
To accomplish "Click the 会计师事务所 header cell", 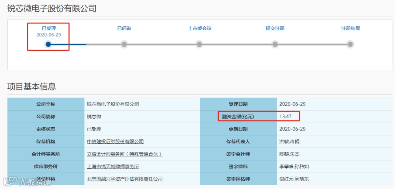I will [46, 154].
